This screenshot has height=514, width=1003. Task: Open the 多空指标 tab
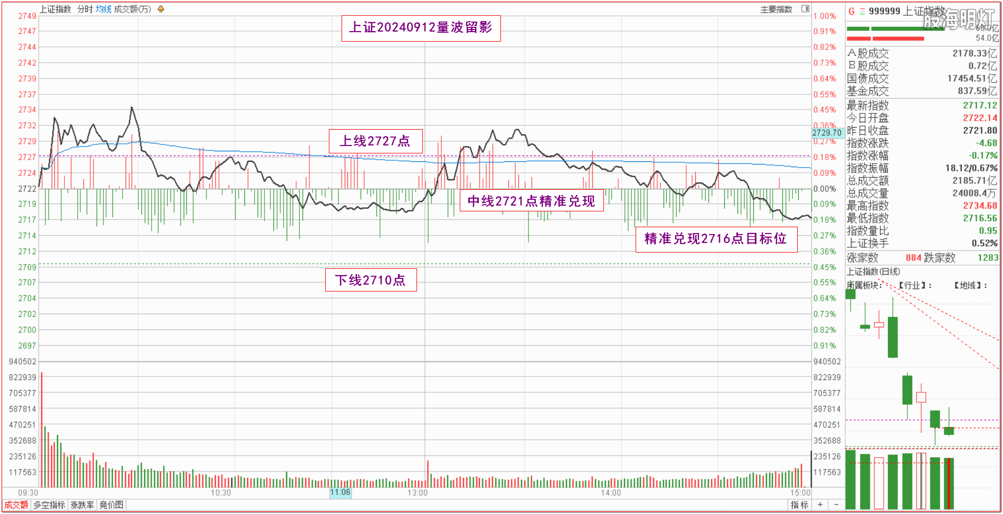coord(49,505)
